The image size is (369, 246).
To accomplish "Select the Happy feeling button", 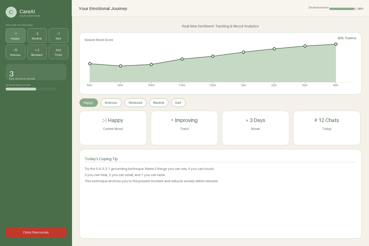I will tap(15, 36).
